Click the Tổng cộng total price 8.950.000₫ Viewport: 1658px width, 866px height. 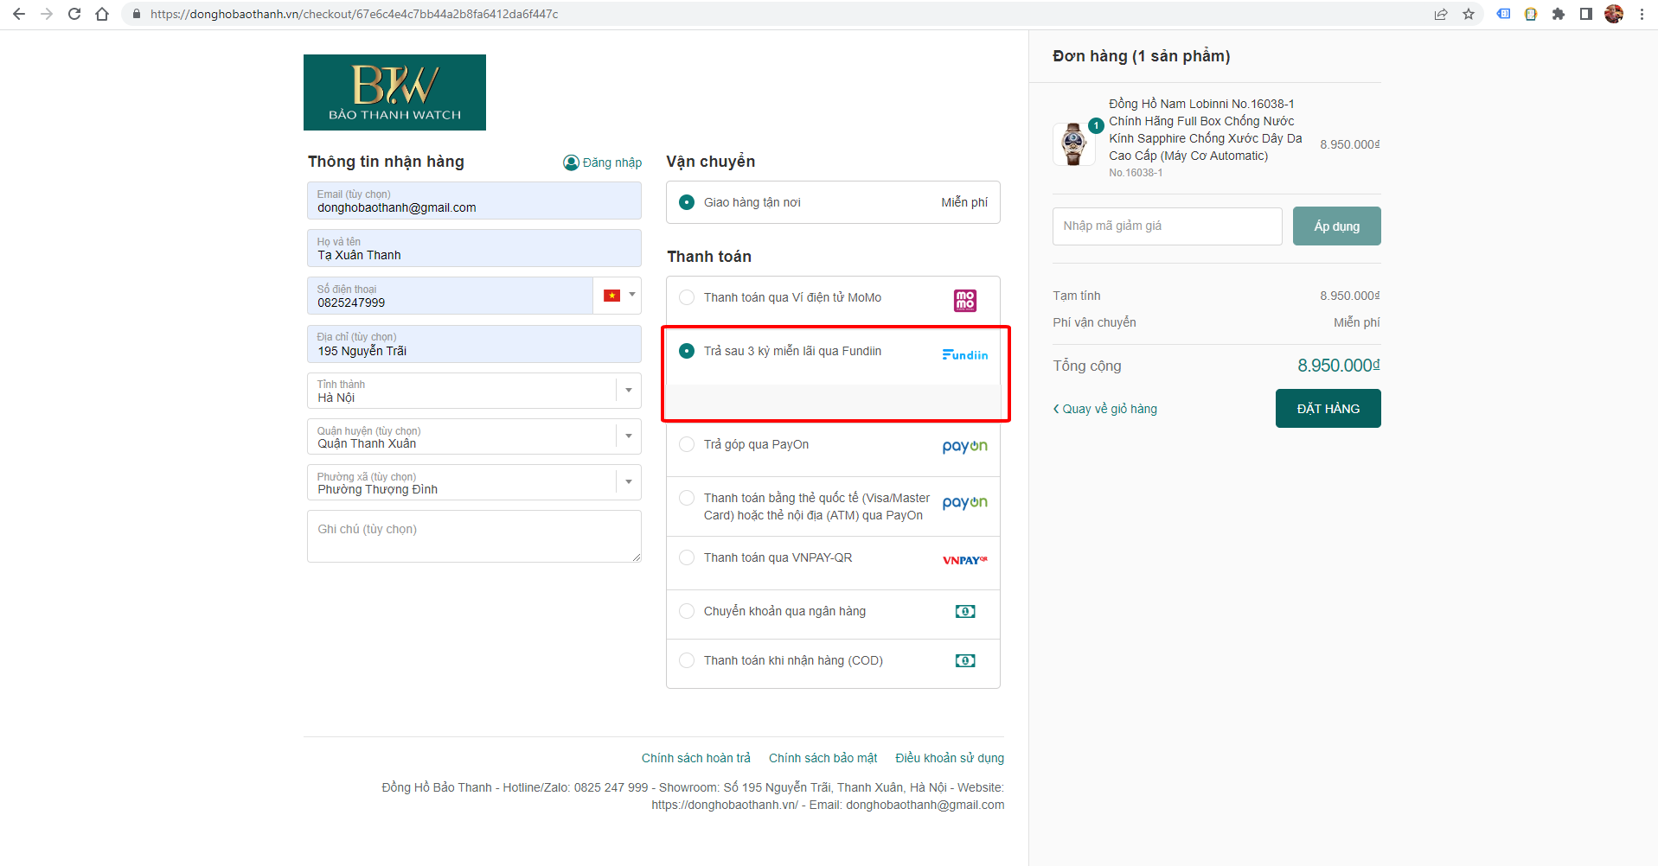[1338, 366]
